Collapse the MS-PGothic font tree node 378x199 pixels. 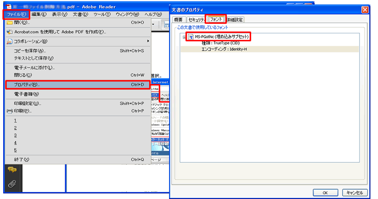184,37
